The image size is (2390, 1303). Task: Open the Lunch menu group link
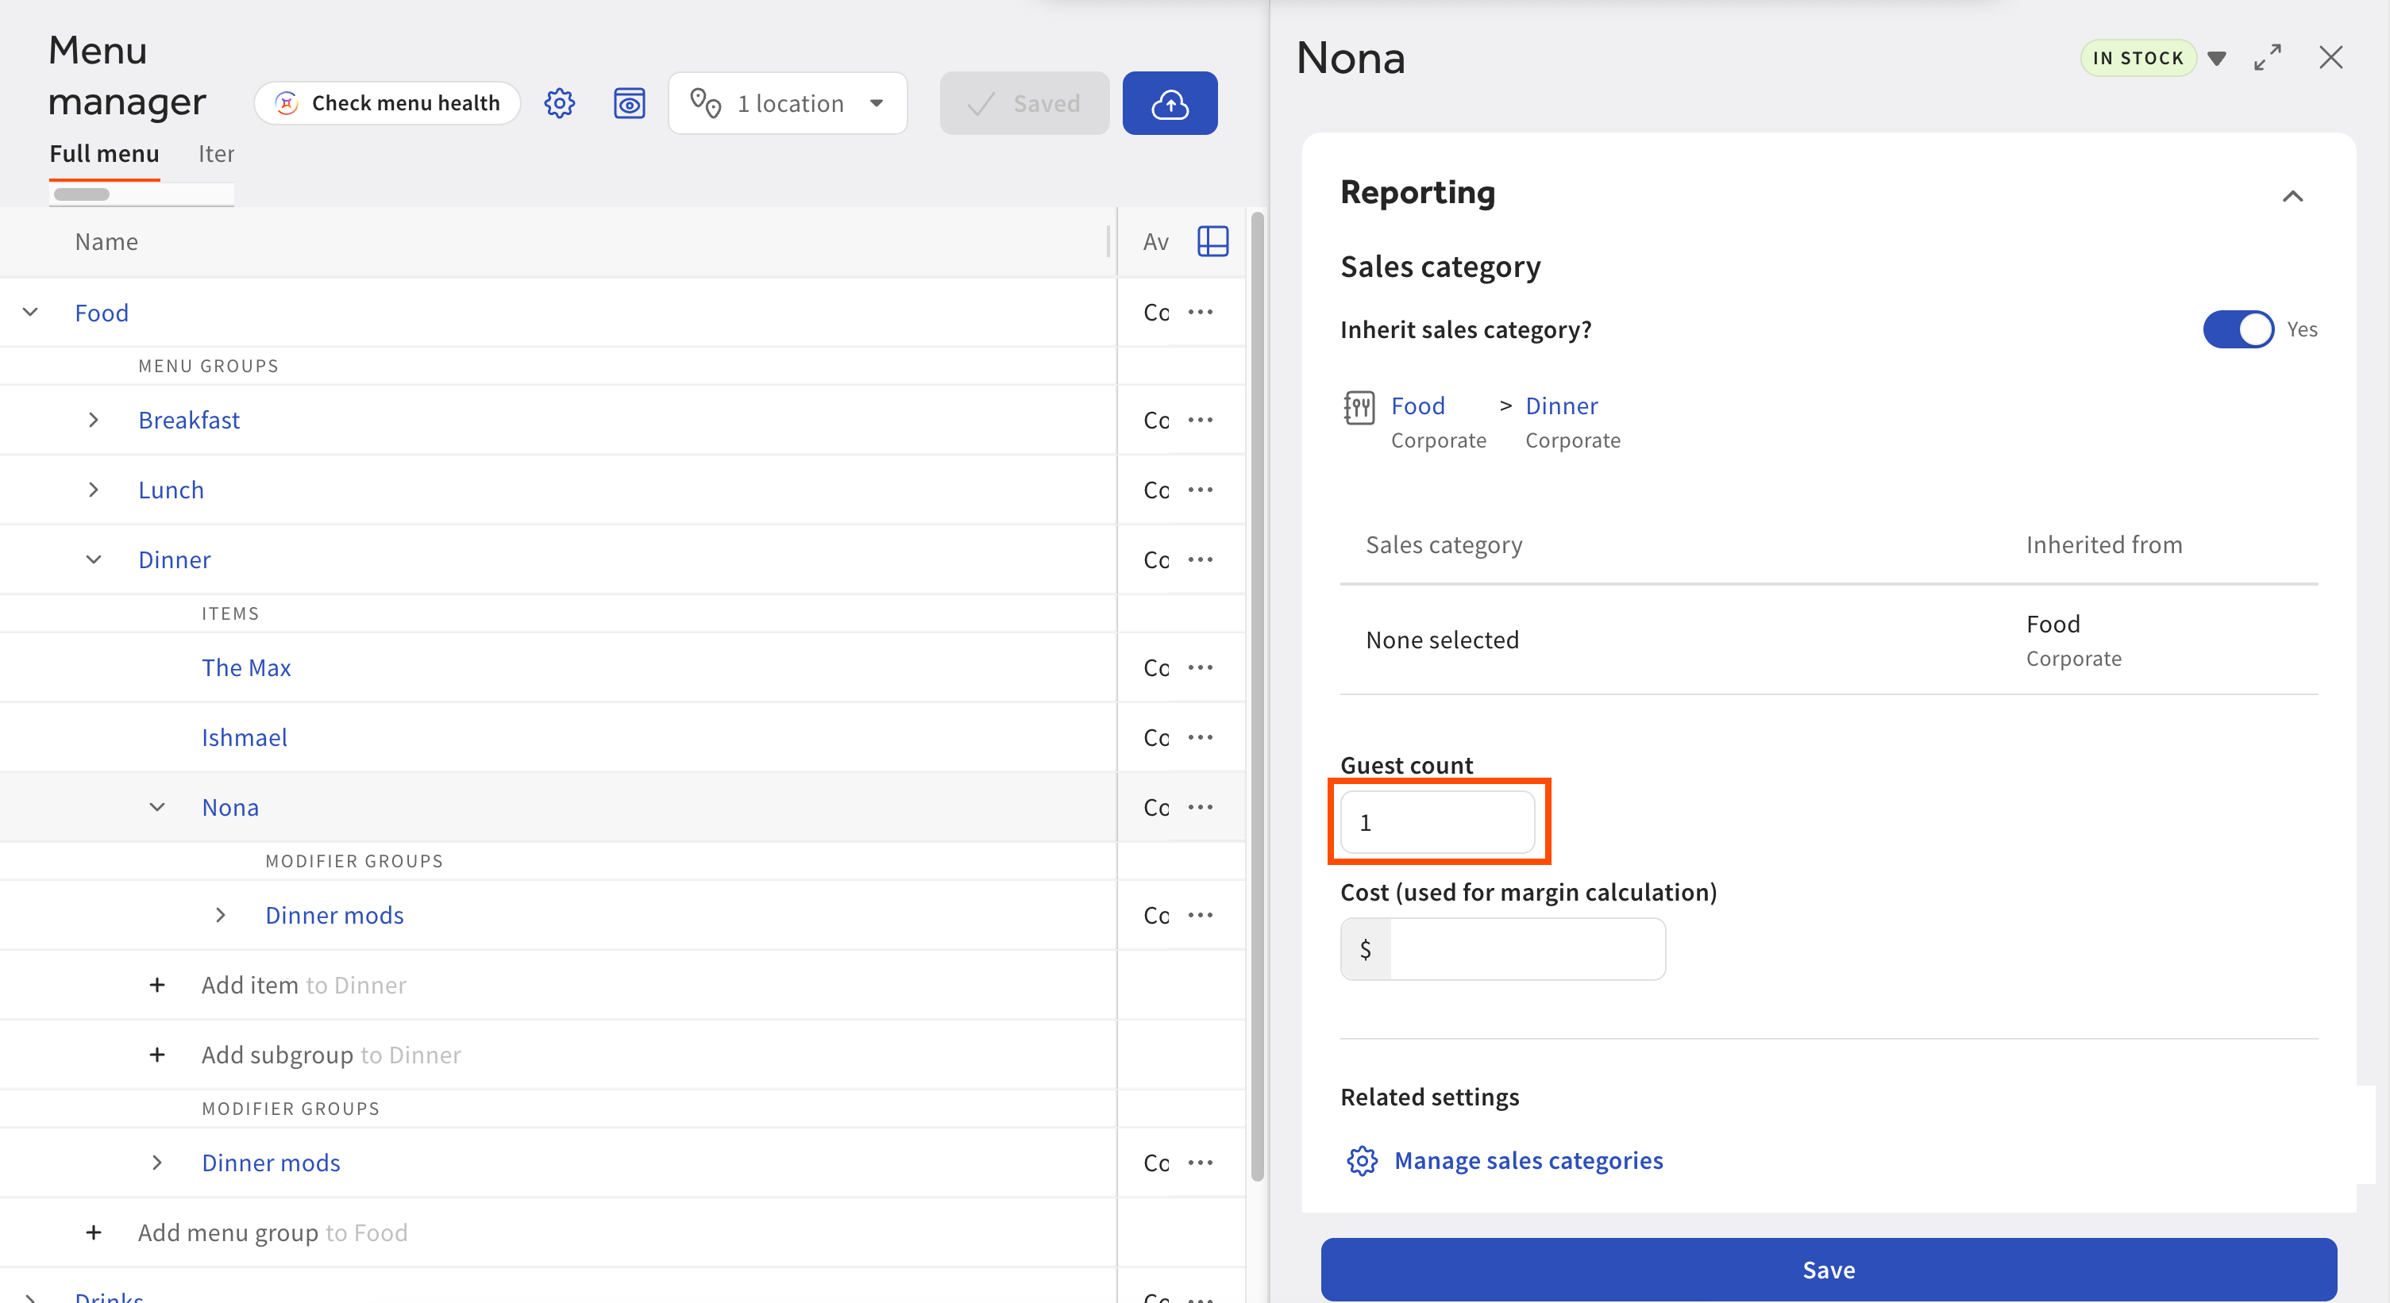(x=171, y=490)
